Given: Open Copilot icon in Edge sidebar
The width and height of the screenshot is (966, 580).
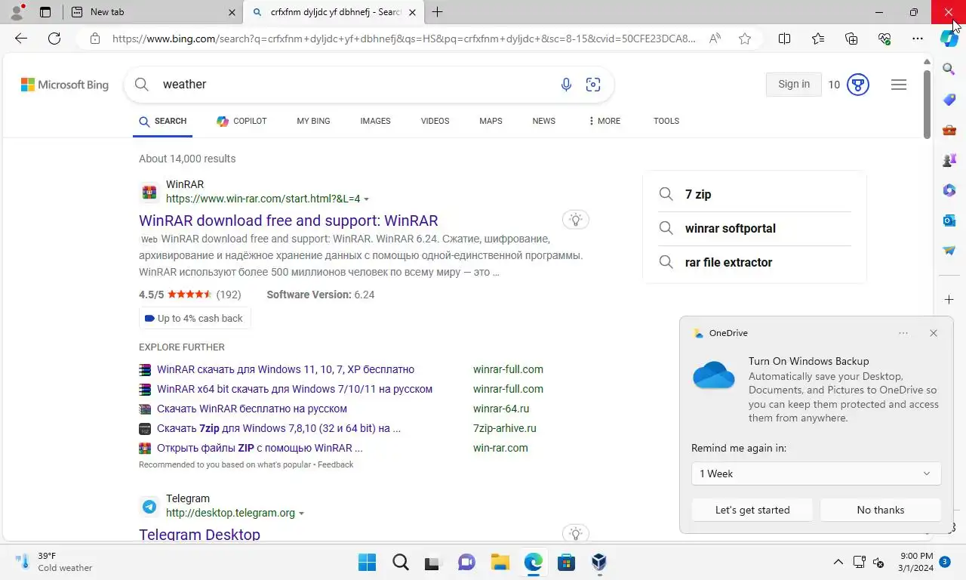Looking at the screenshot, I should 949,39.
